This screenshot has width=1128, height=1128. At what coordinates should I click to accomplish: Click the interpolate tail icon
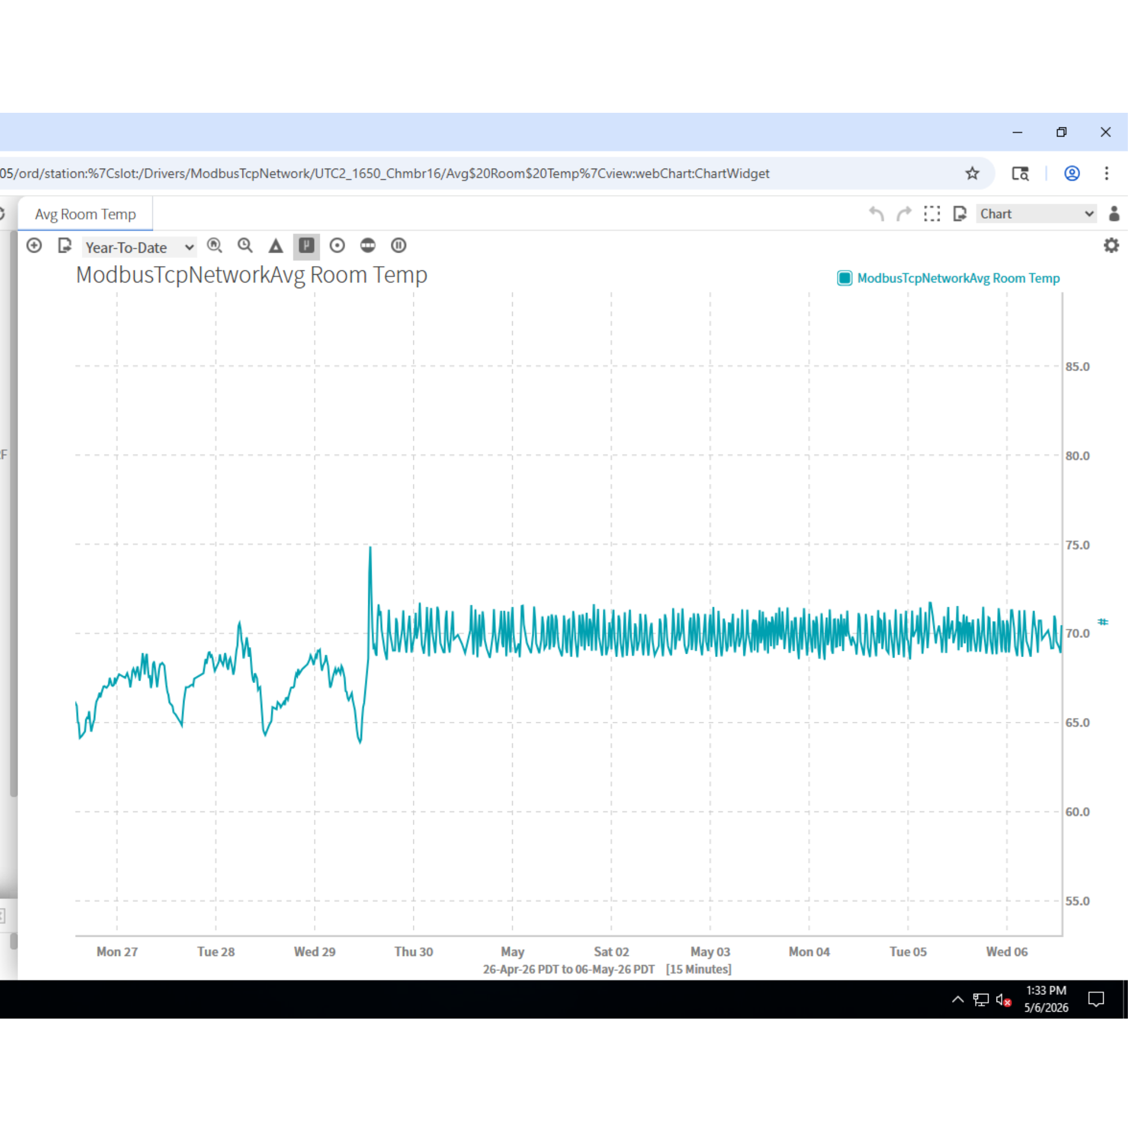coord(368,246)
